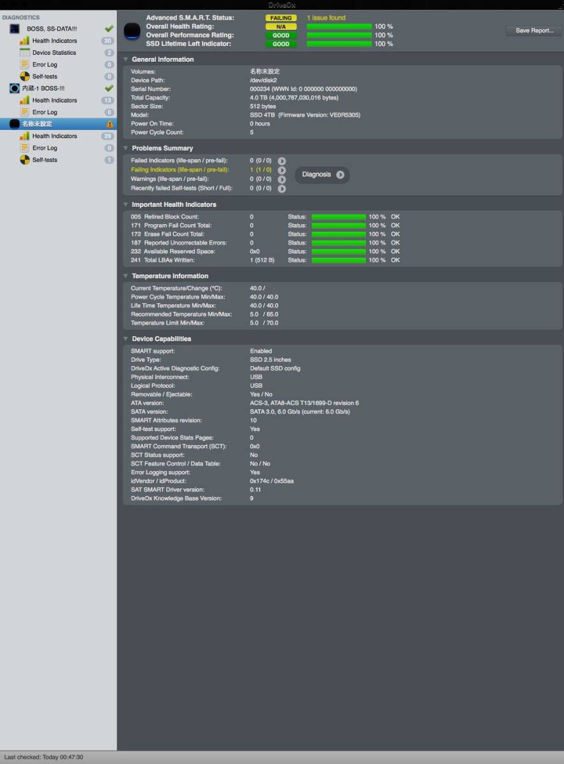Click Total LBAs Written status bar
This screenshot has width=564, height=764.
339,260
